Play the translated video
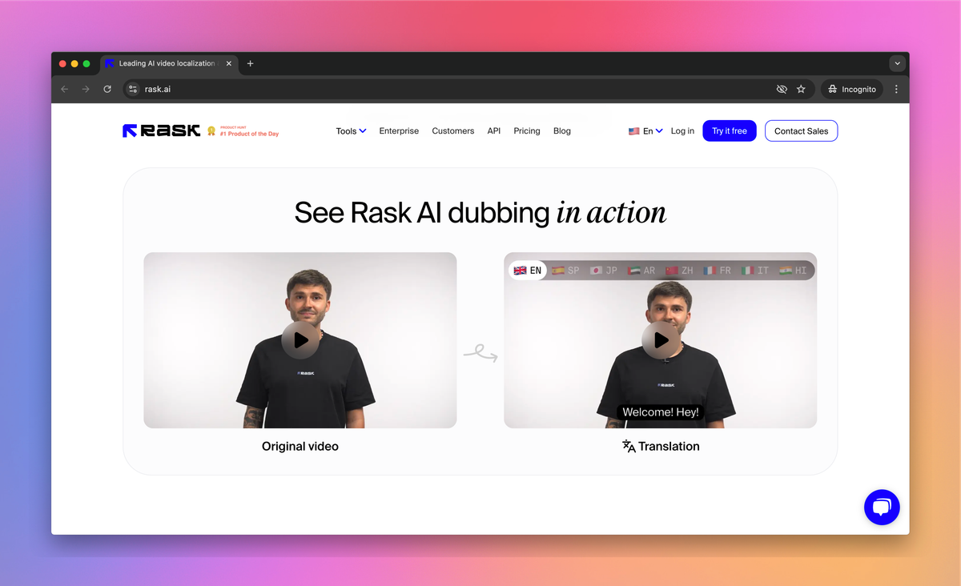Screen dimensions: 961x586 point(661,340)
